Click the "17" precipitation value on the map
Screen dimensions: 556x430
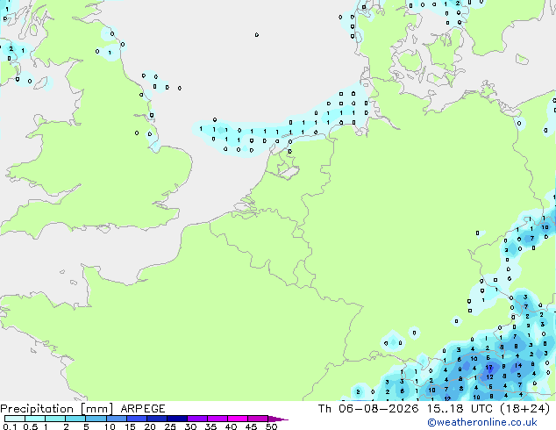489,368
